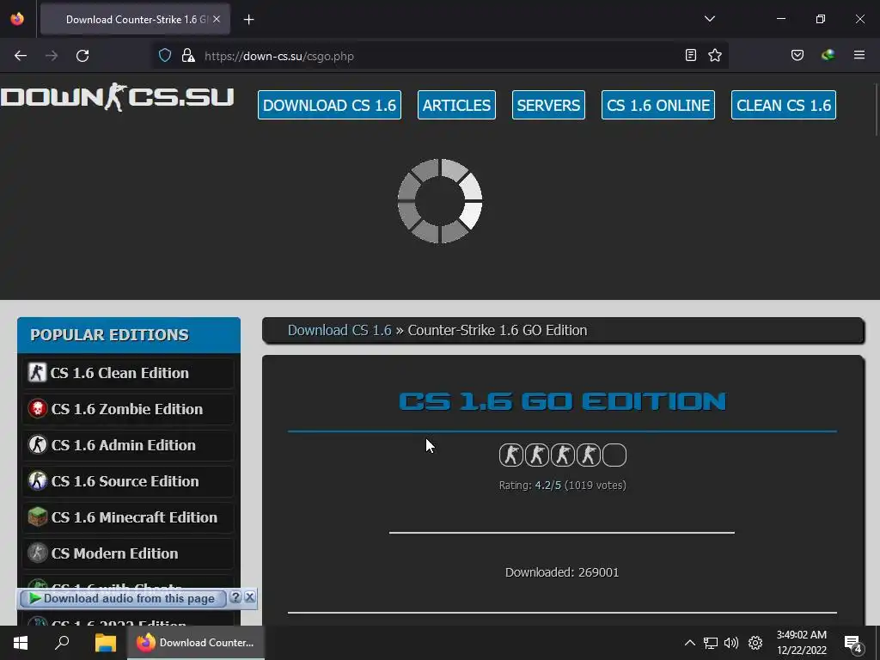Screen dimensions: 880x660
Task: Rate two stars with second soldier icon
Action: pos(536,455)
